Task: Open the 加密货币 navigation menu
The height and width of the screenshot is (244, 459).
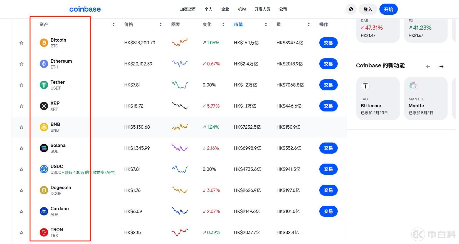Action: [x=188, y=9]
